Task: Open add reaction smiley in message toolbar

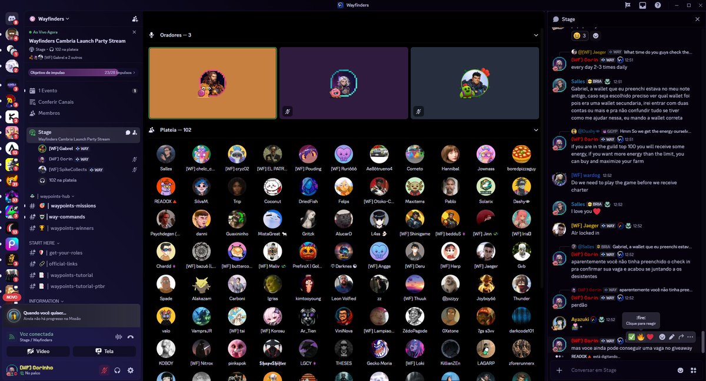Action: coord(662,337)
